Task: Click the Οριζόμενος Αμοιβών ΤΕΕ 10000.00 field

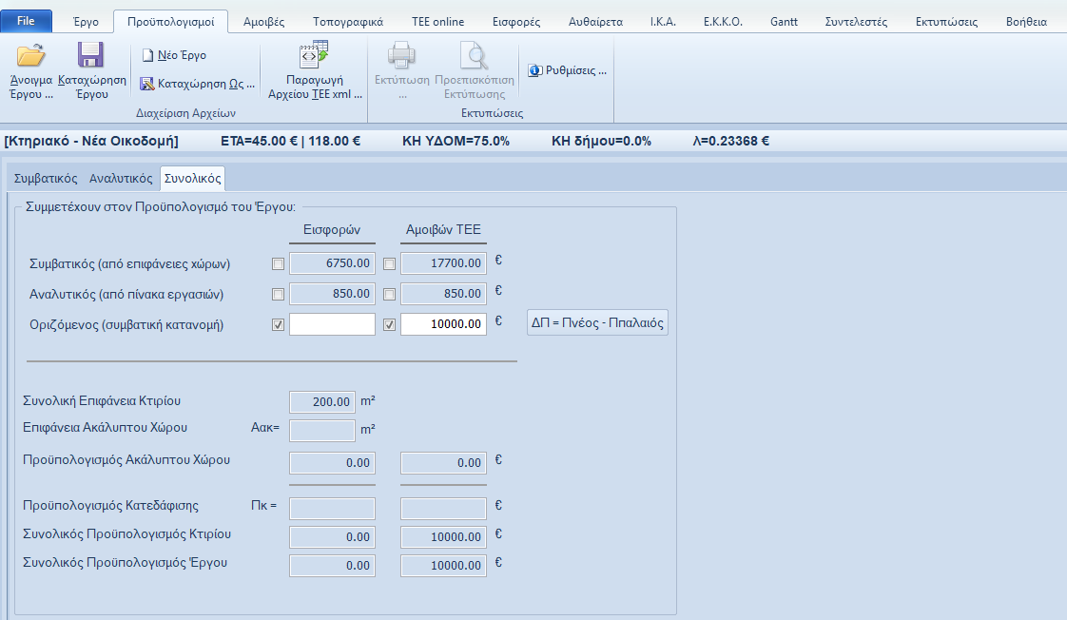Action: (x=443, y=324)
